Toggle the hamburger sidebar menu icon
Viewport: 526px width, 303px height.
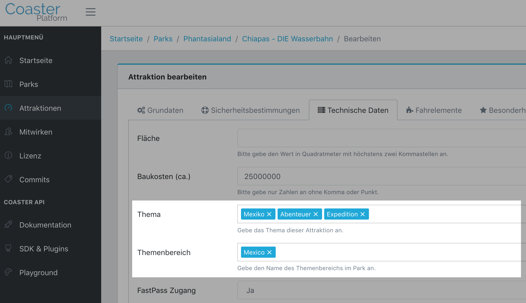[90, 12]
